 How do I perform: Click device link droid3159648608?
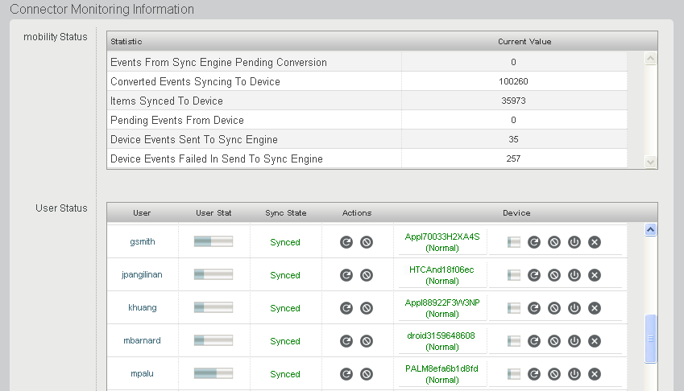(x=441, y=335)
